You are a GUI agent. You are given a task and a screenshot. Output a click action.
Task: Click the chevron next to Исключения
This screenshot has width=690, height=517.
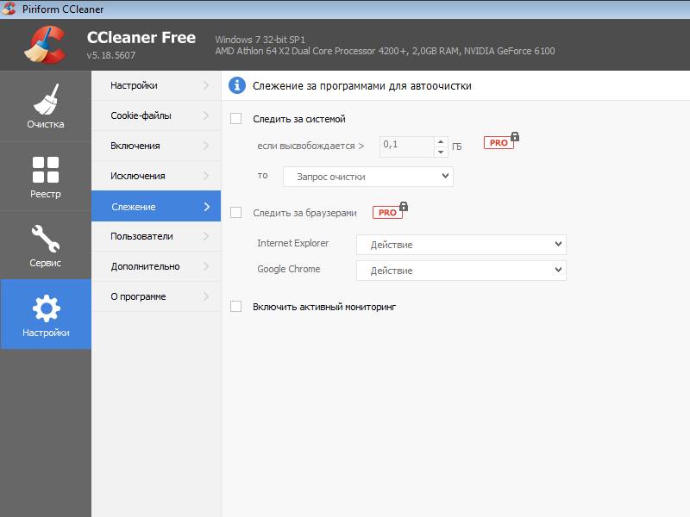(206, 176)
